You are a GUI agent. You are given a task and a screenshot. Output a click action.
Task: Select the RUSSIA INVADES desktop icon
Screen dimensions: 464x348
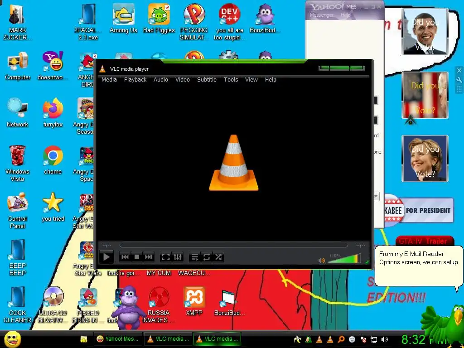159,305
